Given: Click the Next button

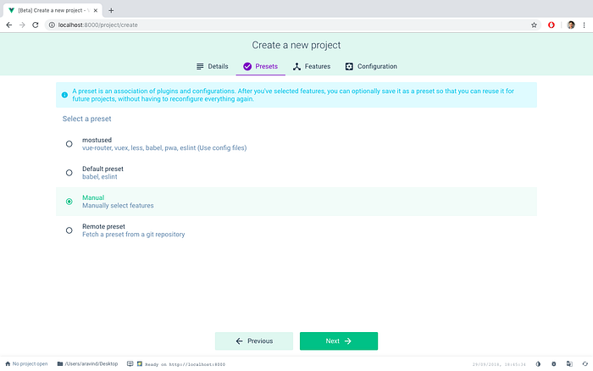Looking at the screenshot, I should click(339, 341).
